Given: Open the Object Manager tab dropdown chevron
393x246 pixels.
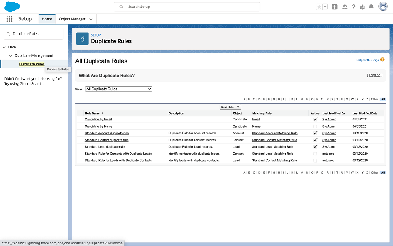Looking at the screenshot, I should (x=91, y=19).
